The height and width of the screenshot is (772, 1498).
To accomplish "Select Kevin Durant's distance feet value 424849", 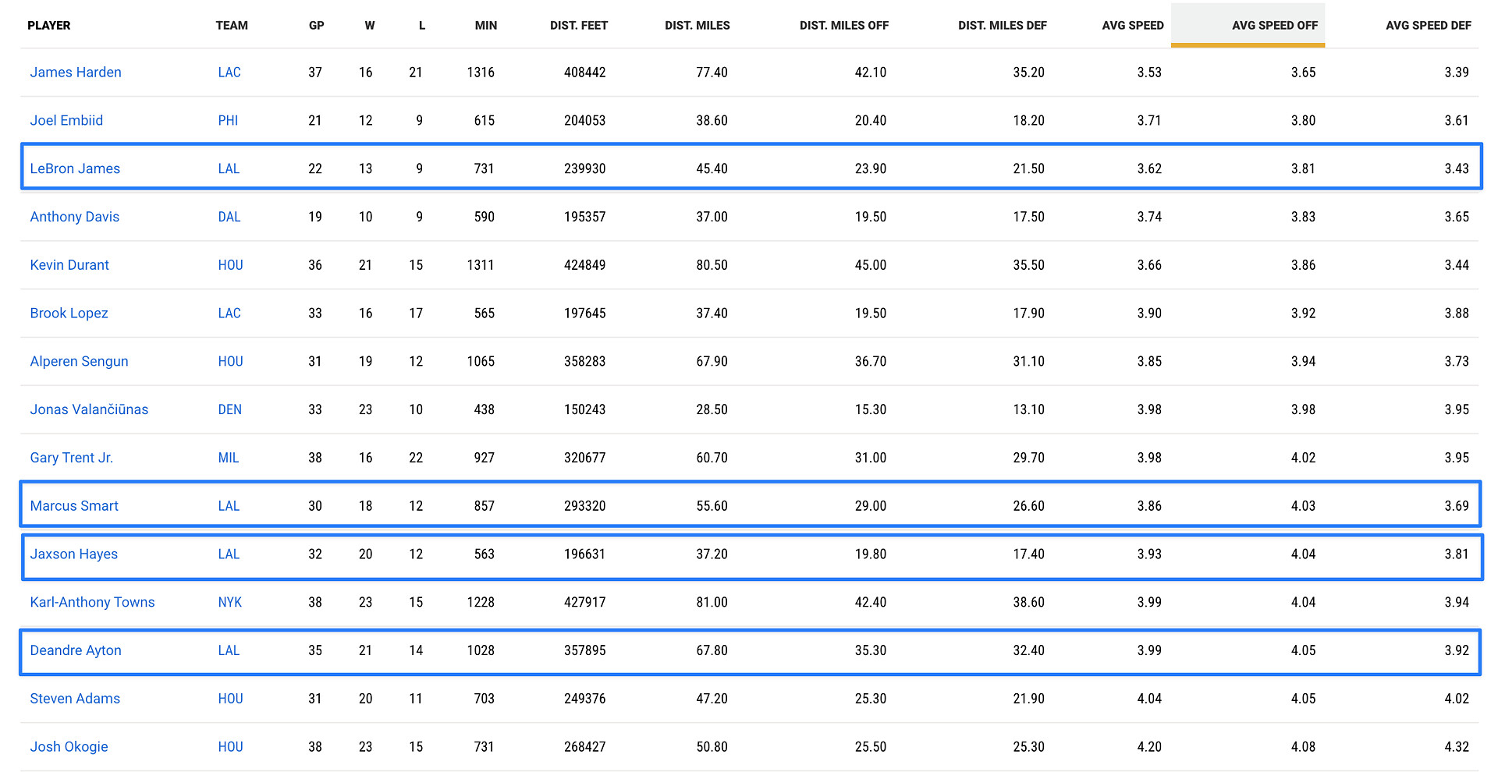I will [x=584, y=265].
